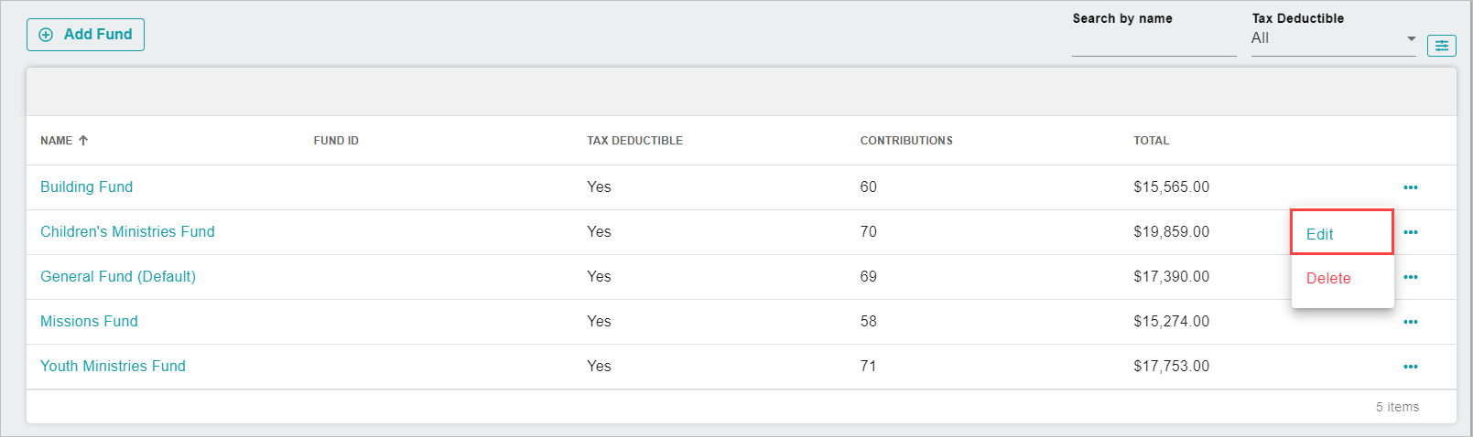Open the filter settings icon beside Tax Deductible
Viewport: 1473px width, 437px height.
[1442, 45]
